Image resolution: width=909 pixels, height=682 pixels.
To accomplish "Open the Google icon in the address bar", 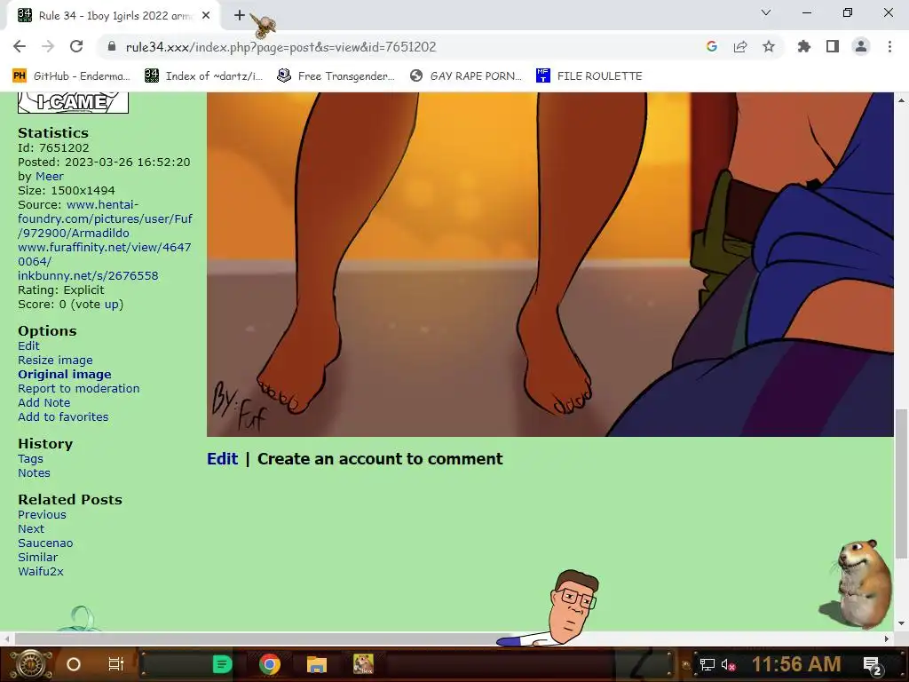I will pos(711,46).
